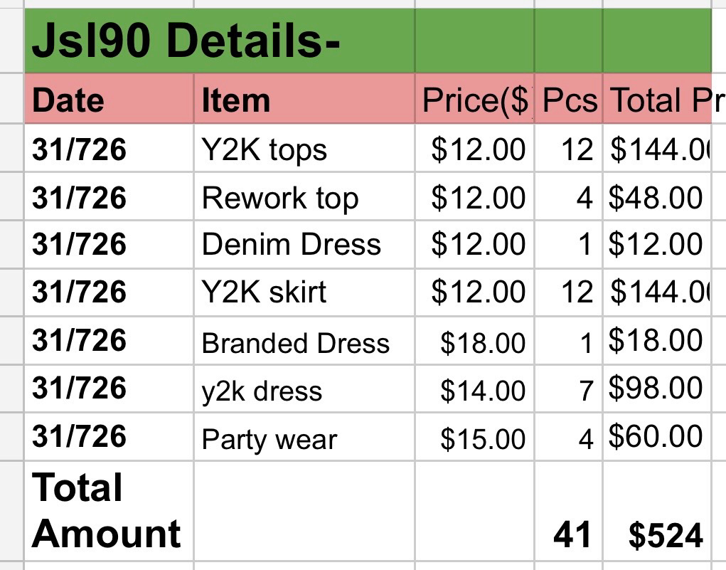Select the Branded Dress cell
Viewport: 726px width, 570px height.
(304, 341)
